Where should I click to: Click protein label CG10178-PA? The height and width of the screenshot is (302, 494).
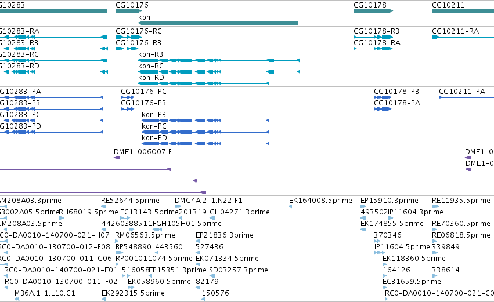tap(397, 103)
